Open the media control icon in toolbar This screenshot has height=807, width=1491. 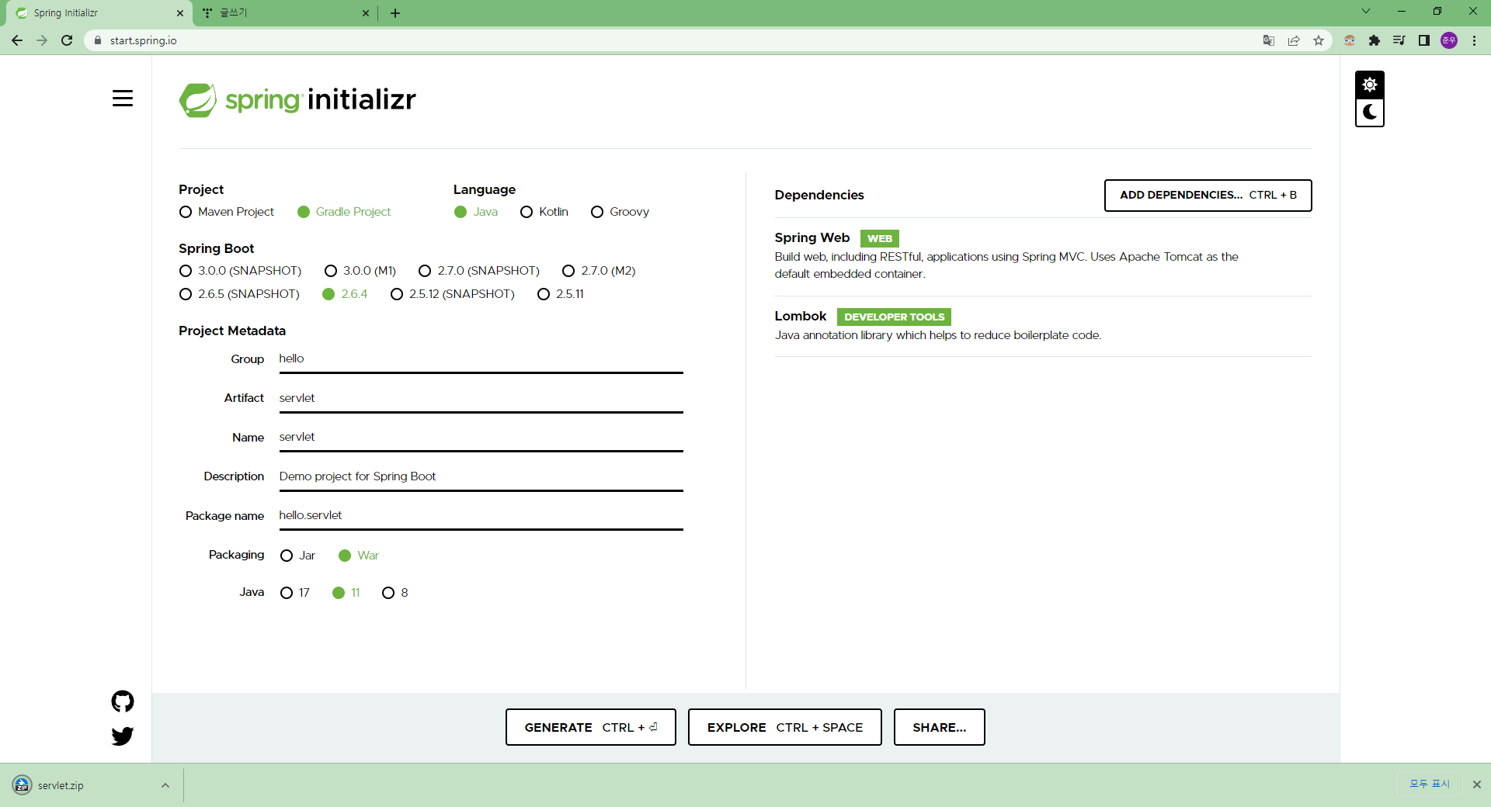click(1399, 40)
